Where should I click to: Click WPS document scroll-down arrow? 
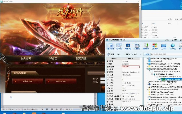(x=95, y=97)
